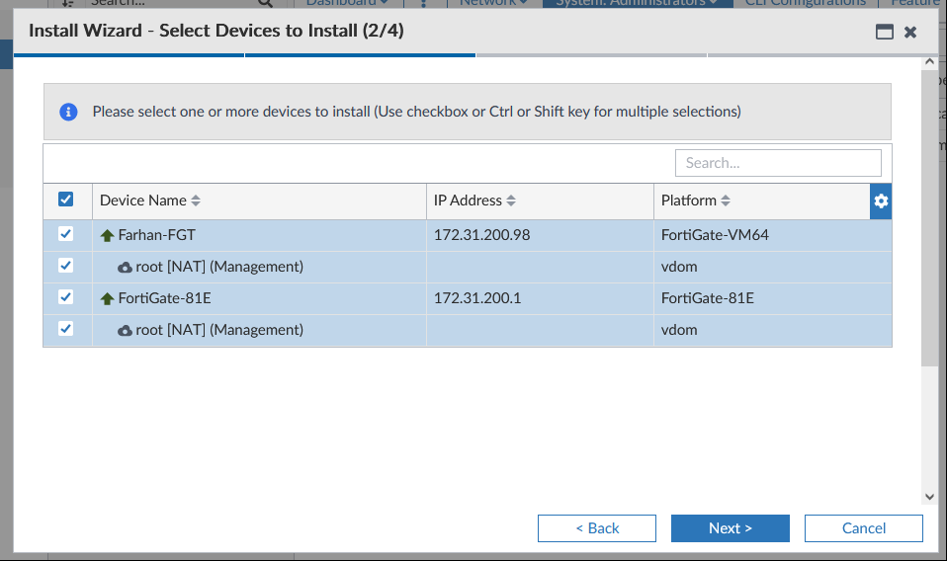The image size is (947, 561).
Task: Uncheck the FortiGate-81E device checkbox
Action: click(x=66, y=297)
